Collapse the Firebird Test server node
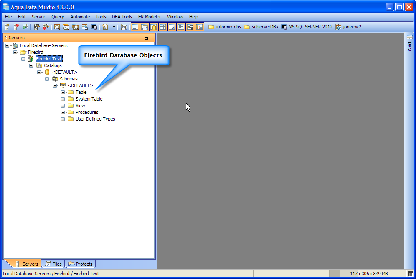The image size is (416, 279). tap(23, 59)
